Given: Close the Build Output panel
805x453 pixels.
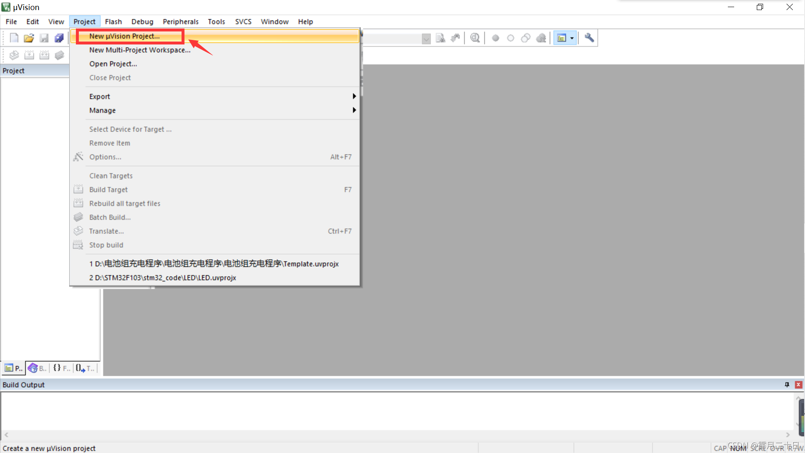Looking at the screenshot, I should [x=799, y=385].
